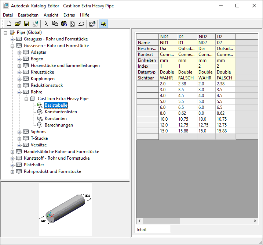
Task: Click book icon next to Bogen
Action: coord(26,59)
